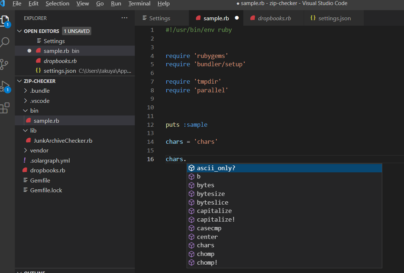Viewport: 404px width, 273px height.
Task: Expand the .vscode folder
Action: coord(25,101)
